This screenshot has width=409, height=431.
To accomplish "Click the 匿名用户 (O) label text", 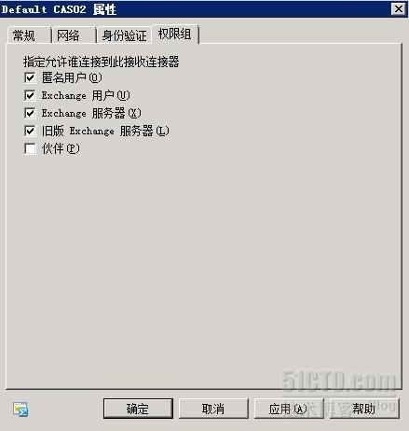I will click(72, 77).
